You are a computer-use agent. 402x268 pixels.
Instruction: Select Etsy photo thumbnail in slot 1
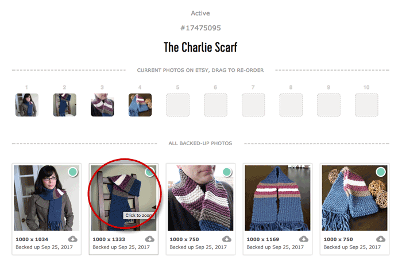coord(27,105)
